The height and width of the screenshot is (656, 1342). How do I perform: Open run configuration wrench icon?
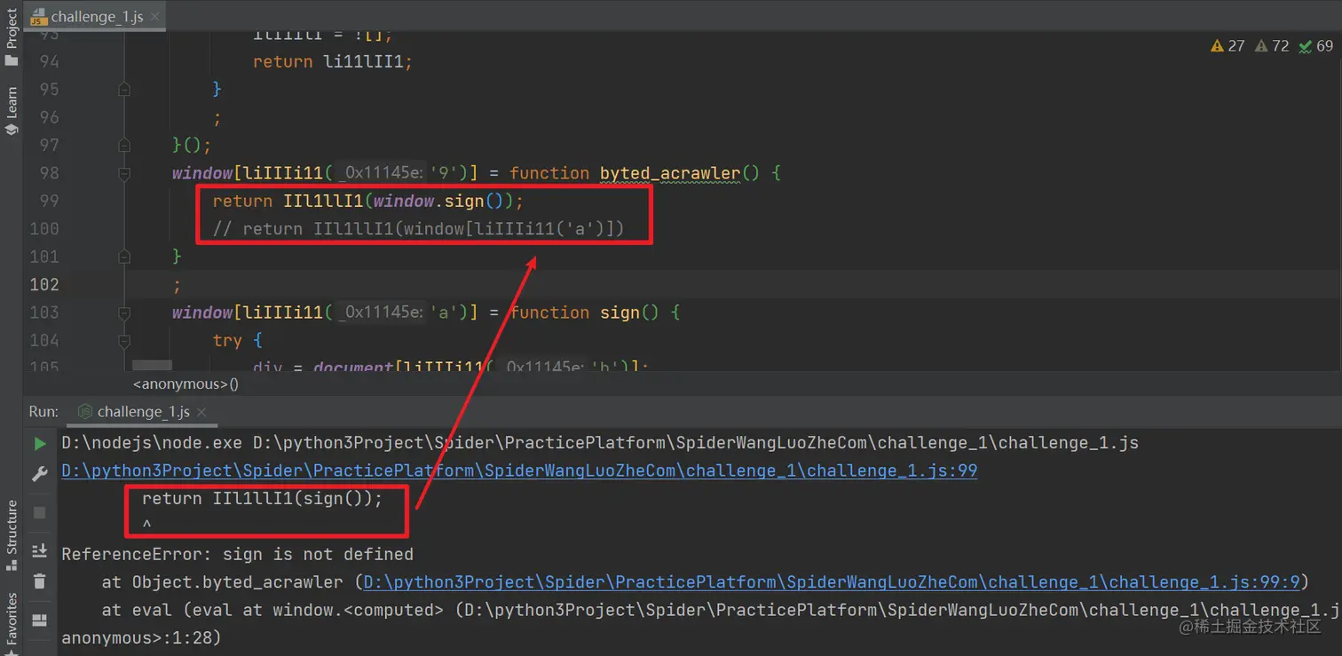(x=40, y=474)
